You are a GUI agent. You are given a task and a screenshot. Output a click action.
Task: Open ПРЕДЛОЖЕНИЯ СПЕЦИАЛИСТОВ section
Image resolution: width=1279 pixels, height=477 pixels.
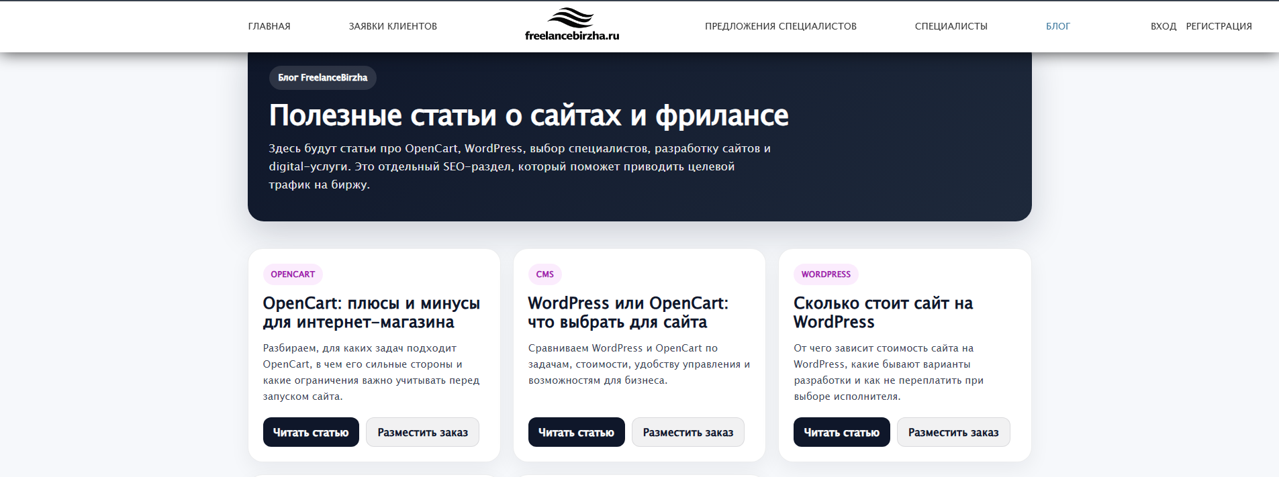pos(781,26)
